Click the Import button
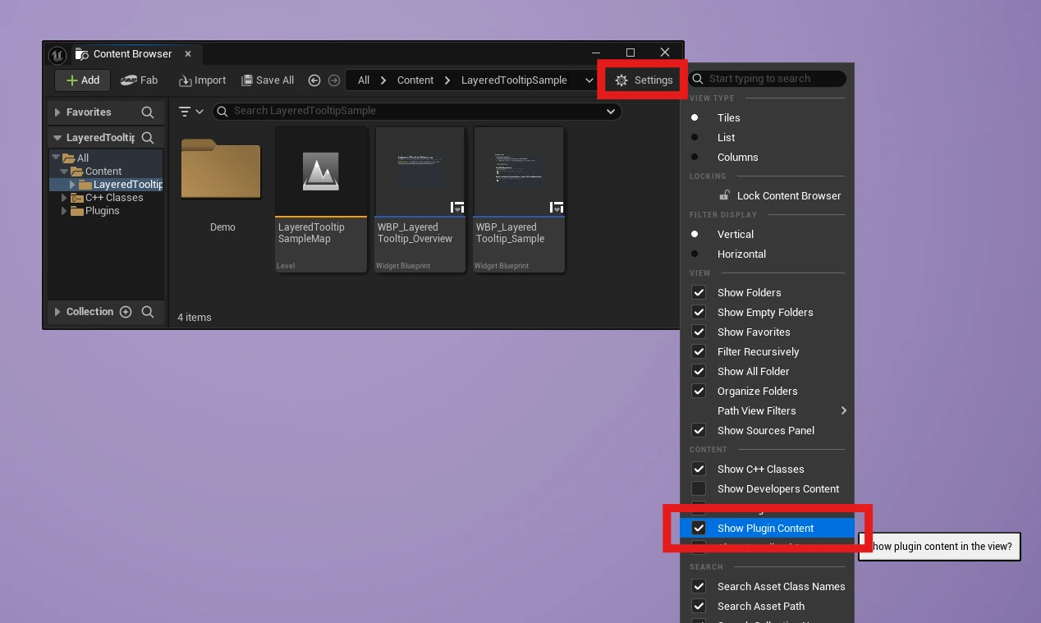The height and width of the screenshot is (623, 1041). pyautogui.click(x=202, y=80)
